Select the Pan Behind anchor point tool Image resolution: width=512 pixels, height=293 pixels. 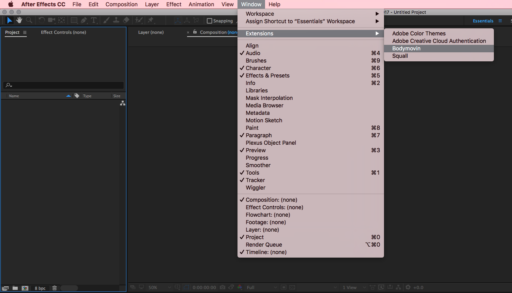click(62, 20)
